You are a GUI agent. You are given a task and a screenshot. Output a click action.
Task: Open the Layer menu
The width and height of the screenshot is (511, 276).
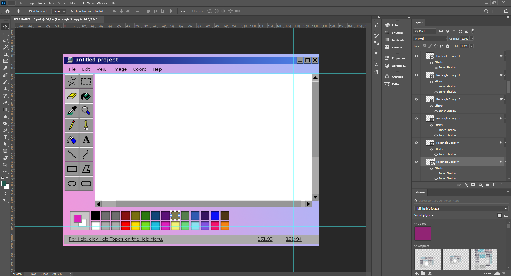click(x=41, y=3)
